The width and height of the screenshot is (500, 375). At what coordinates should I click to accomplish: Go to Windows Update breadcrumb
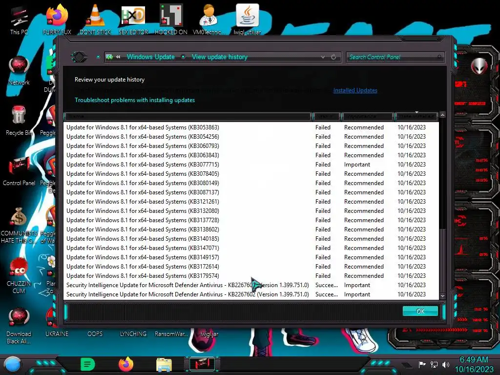[x=150, y=57]
